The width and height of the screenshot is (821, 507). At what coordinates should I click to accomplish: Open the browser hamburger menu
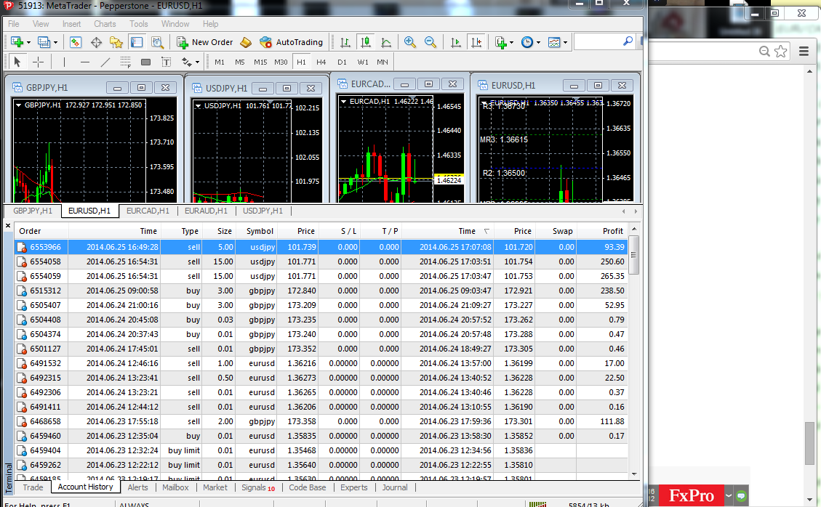pyautogui.click(x=804, y=52)
